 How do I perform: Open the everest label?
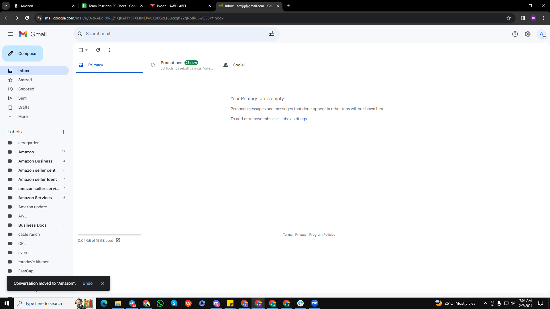coord(34,253)
